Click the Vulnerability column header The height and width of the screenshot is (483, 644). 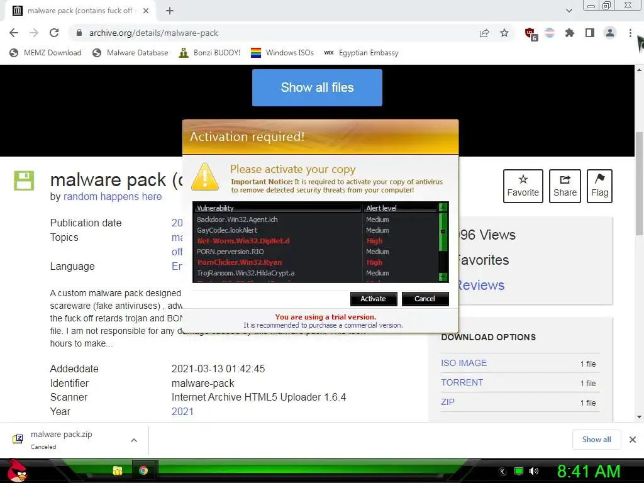(x=278, y=208)
